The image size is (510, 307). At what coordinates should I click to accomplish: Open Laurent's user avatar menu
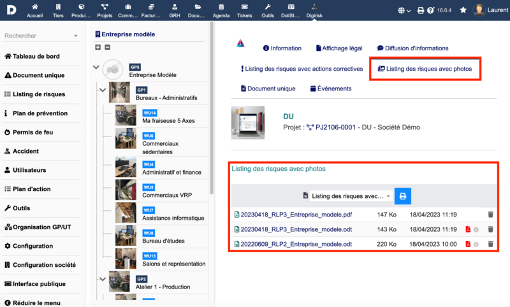point(479,10)
